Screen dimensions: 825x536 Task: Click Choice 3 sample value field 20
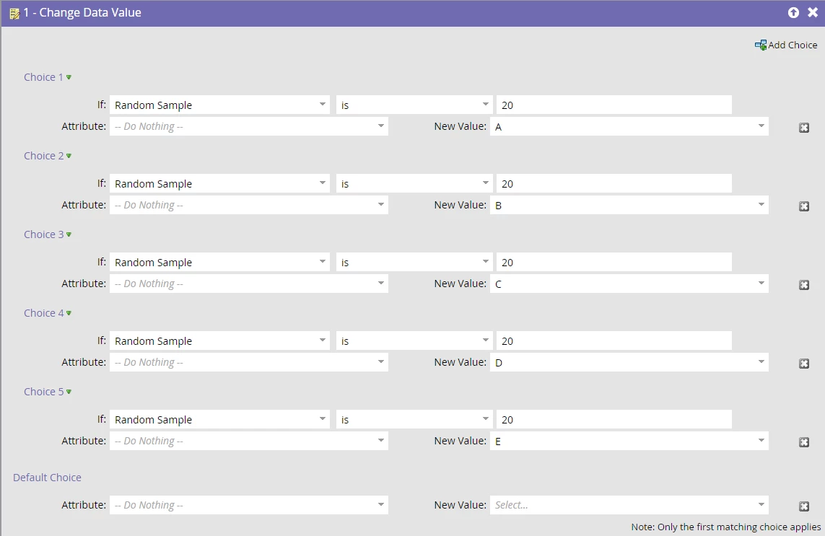click(x=614, y=262)
